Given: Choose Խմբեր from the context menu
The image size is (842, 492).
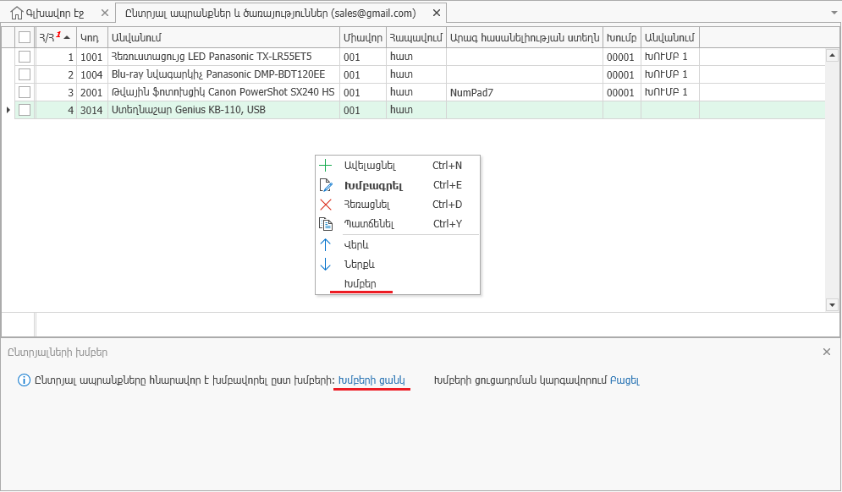Looking at the screenshot, I should pos(361,285).
